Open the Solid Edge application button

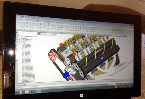click(18, 17)
